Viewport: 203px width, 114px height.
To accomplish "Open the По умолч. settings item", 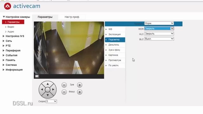I will [115, 66].
